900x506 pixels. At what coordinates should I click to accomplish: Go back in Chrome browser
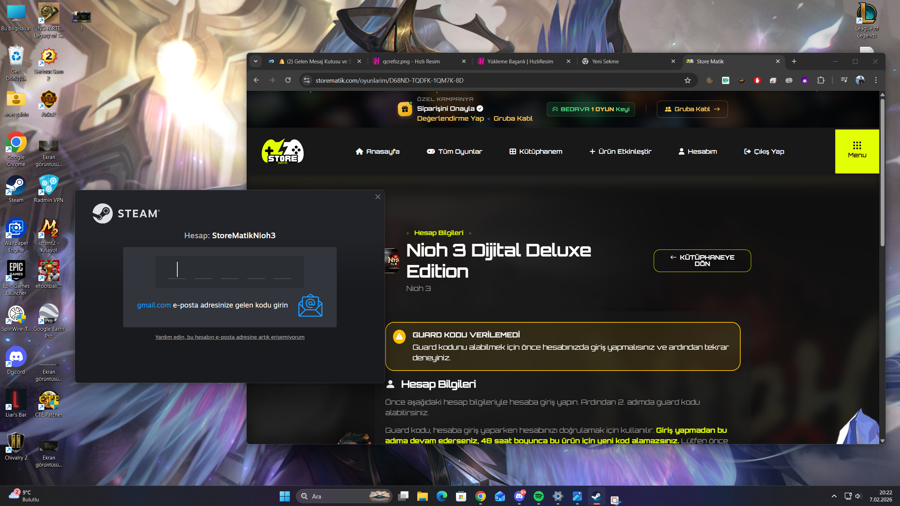(256, 80)
